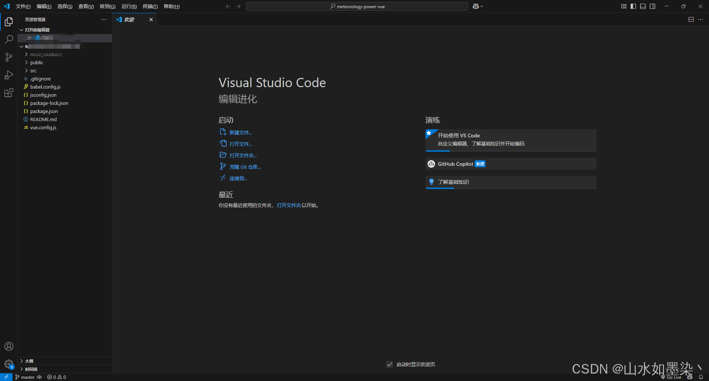Image resolution: width=709 pixels, height=381 pixels.
Task: Toggle show welcome page on startup checkbox
Action: tap(390, 364)
